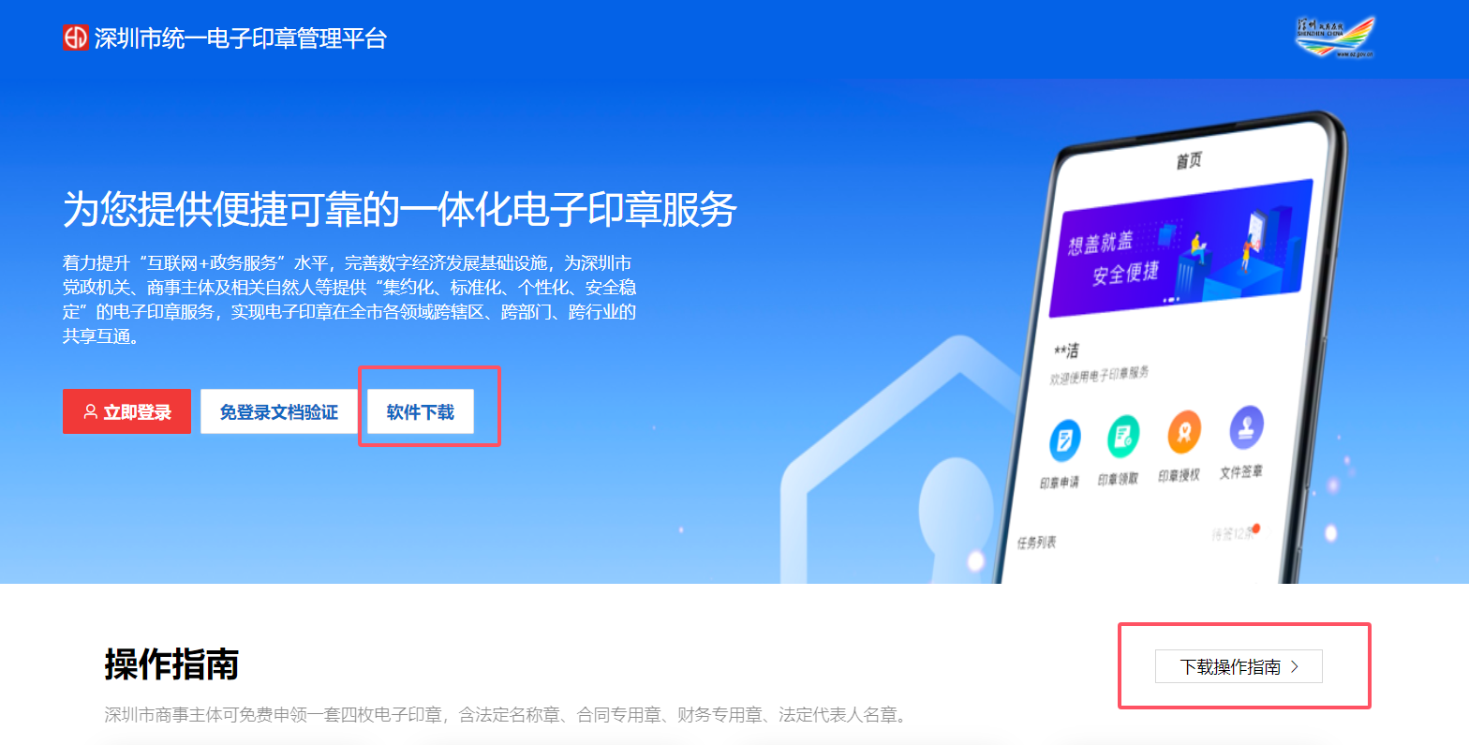
Task: Click the user icon in 立即登录
Action: [x=91, y=412]
